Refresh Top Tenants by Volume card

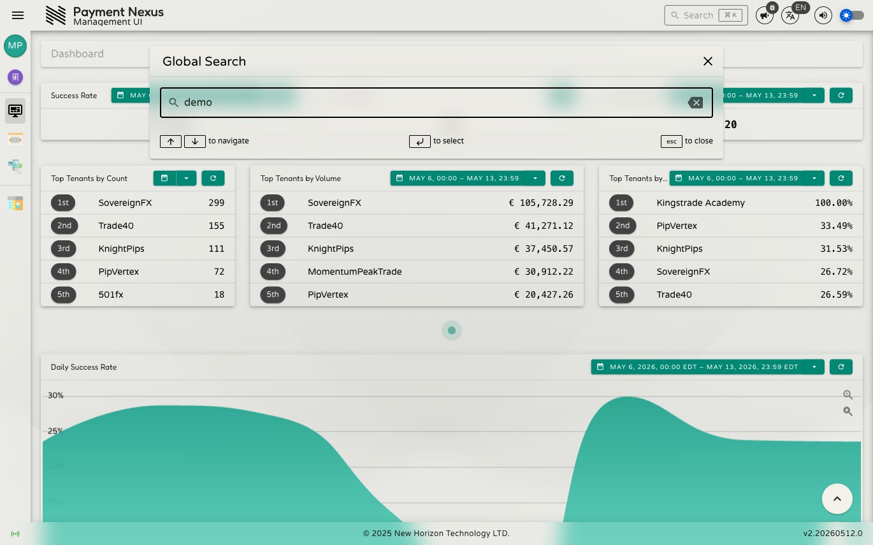[562, 178]
